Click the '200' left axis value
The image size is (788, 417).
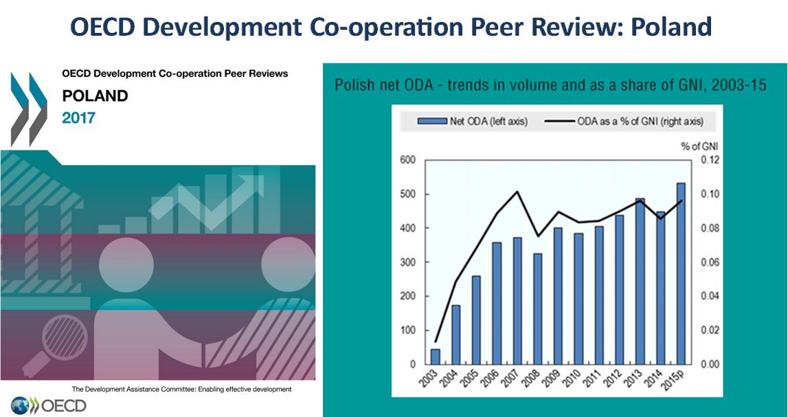pyautogui.click(x=407, y=296)
